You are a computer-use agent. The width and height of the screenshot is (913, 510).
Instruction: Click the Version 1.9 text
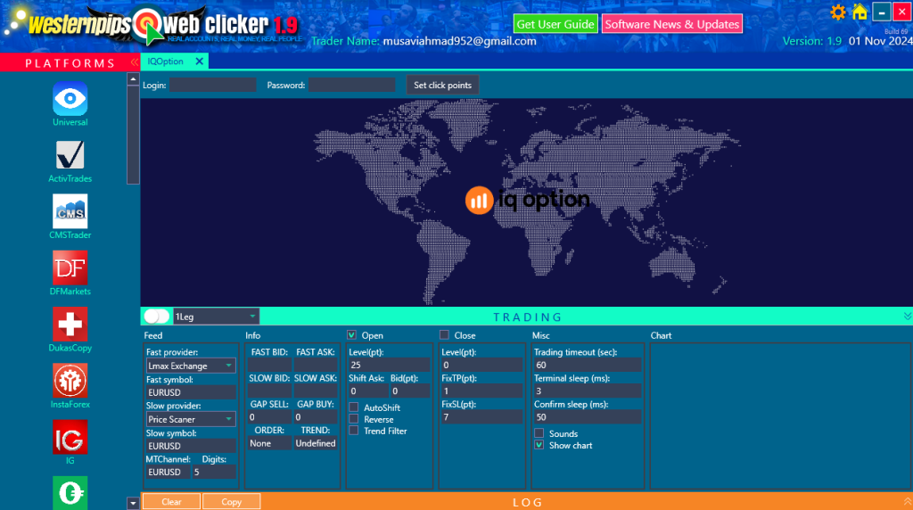[x=811, y=41]
